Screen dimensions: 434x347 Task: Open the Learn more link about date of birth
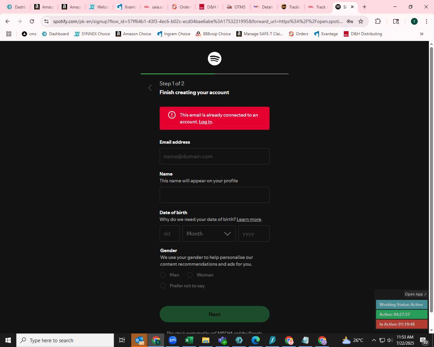(x=249, y=219)
